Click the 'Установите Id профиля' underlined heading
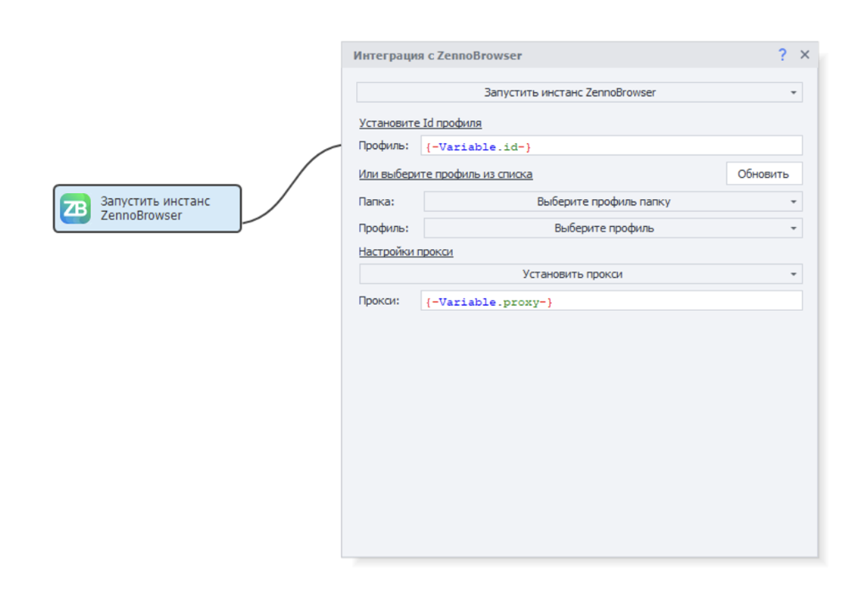868x603 pixels. coord(420,123)
